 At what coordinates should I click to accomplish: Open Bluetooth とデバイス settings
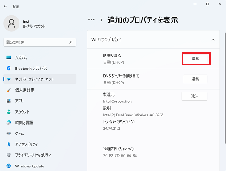40,69
